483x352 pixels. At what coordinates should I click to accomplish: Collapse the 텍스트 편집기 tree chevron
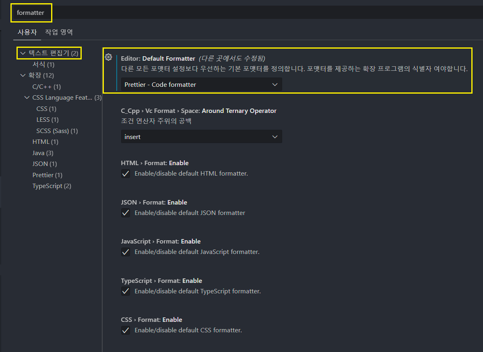click(23, 53)
